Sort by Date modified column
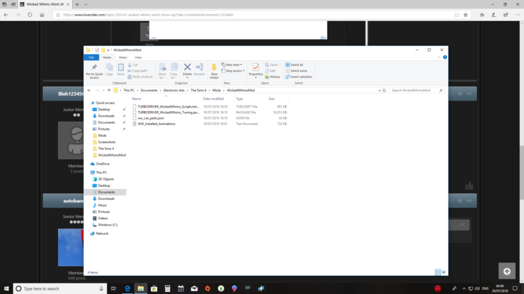 [x=213, y=99]
